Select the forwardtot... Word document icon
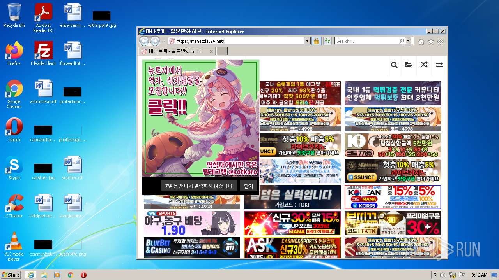Screen dimensions: 499x280 click(x=73, y=54)
